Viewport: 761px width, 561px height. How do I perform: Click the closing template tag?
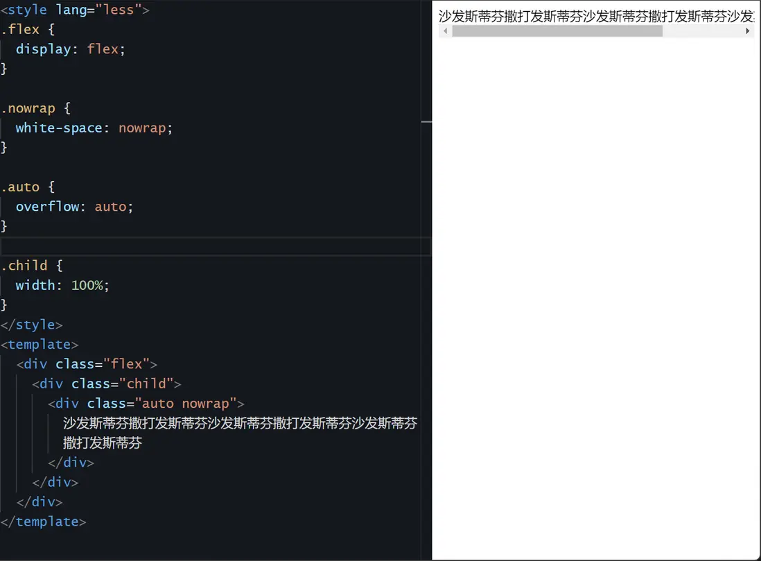tap(43, 521)
